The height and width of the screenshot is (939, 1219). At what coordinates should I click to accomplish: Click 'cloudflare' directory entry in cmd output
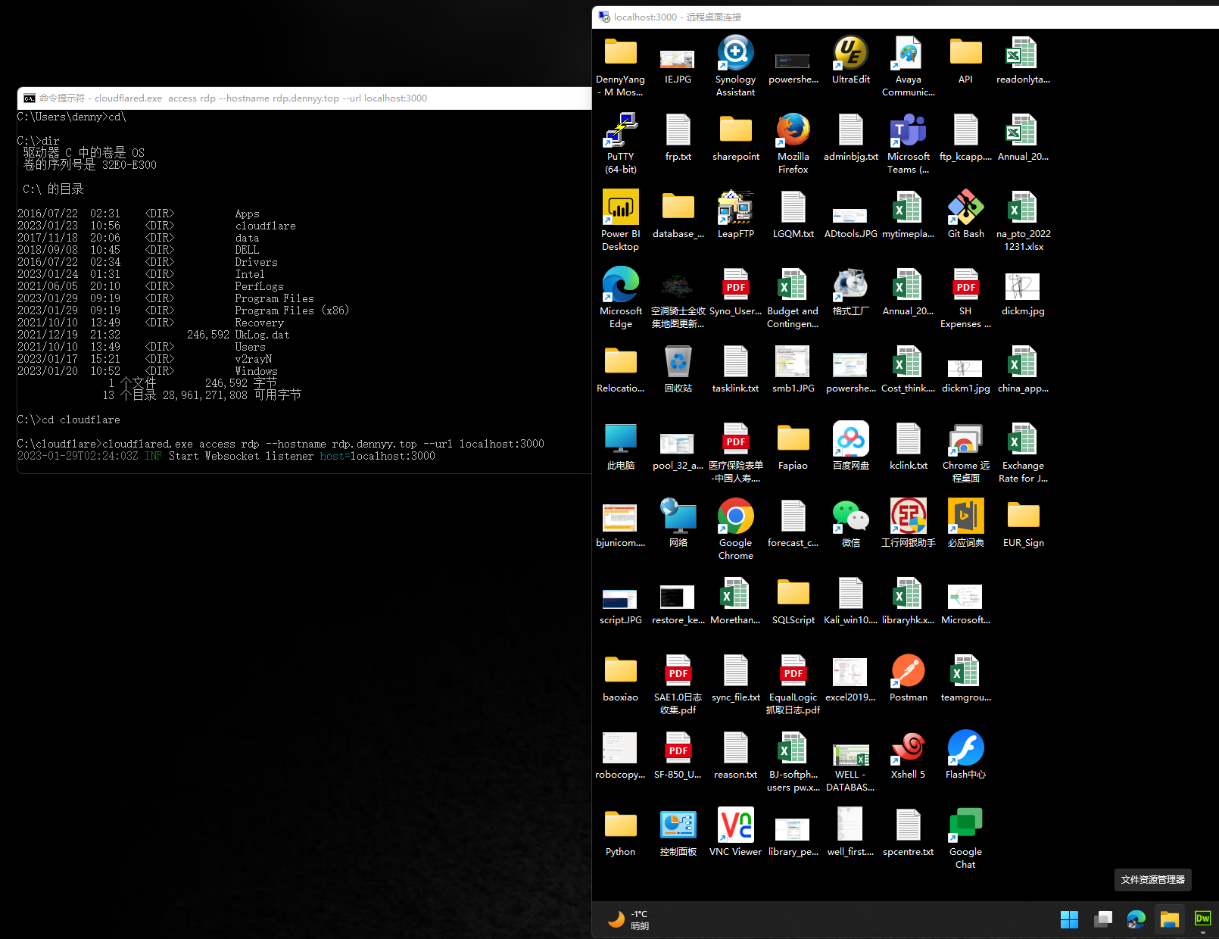[x=265, y=226]
